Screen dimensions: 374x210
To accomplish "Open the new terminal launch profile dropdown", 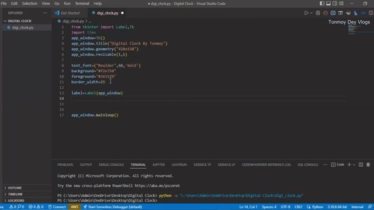I will pos(354,164).
